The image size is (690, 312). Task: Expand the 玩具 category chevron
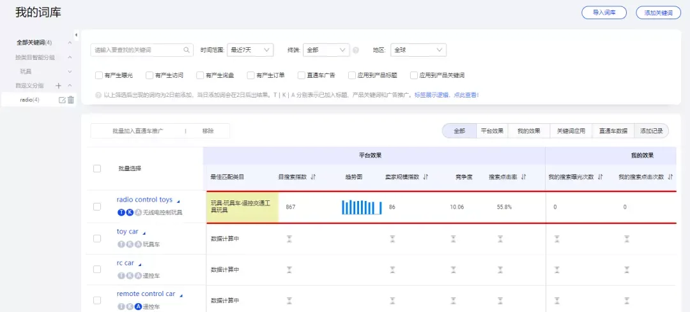(x=70, y=71)
